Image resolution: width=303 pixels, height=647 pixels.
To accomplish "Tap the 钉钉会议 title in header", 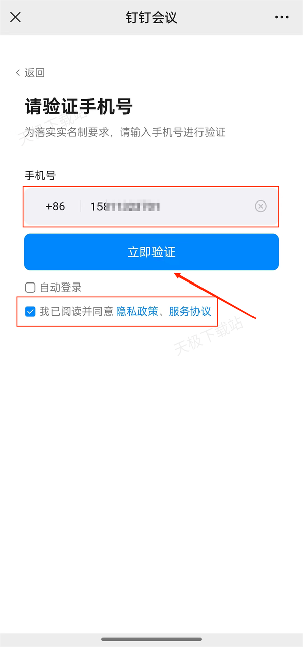I will (x=151, y=17).
